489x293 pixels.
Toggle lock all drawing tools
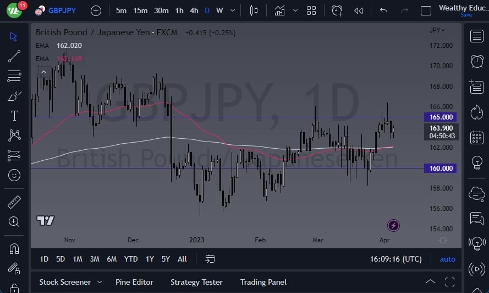coord(14,288)
